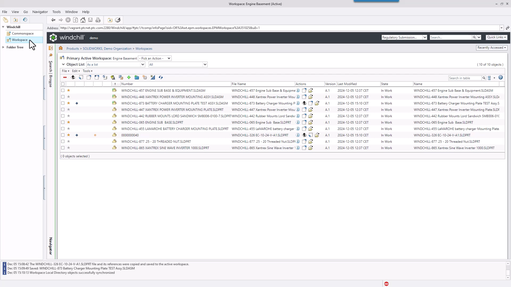Click the Upload icon in table toolbar

pos(73,78)
